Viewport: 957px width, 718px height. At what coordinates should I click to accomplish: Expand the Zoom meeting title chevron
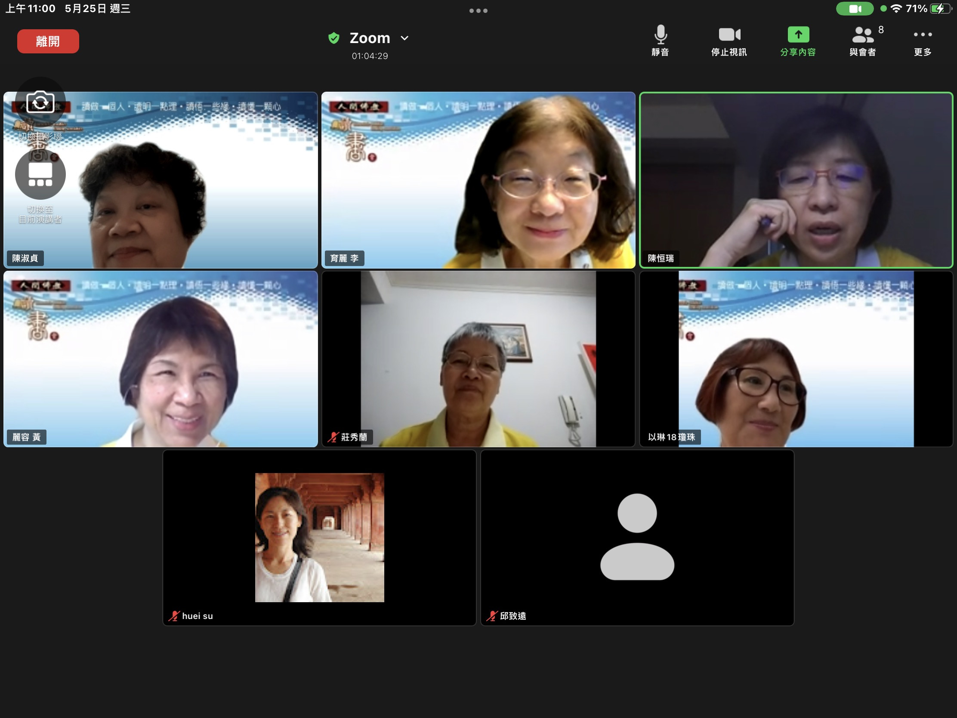click(x=404, y=38)
